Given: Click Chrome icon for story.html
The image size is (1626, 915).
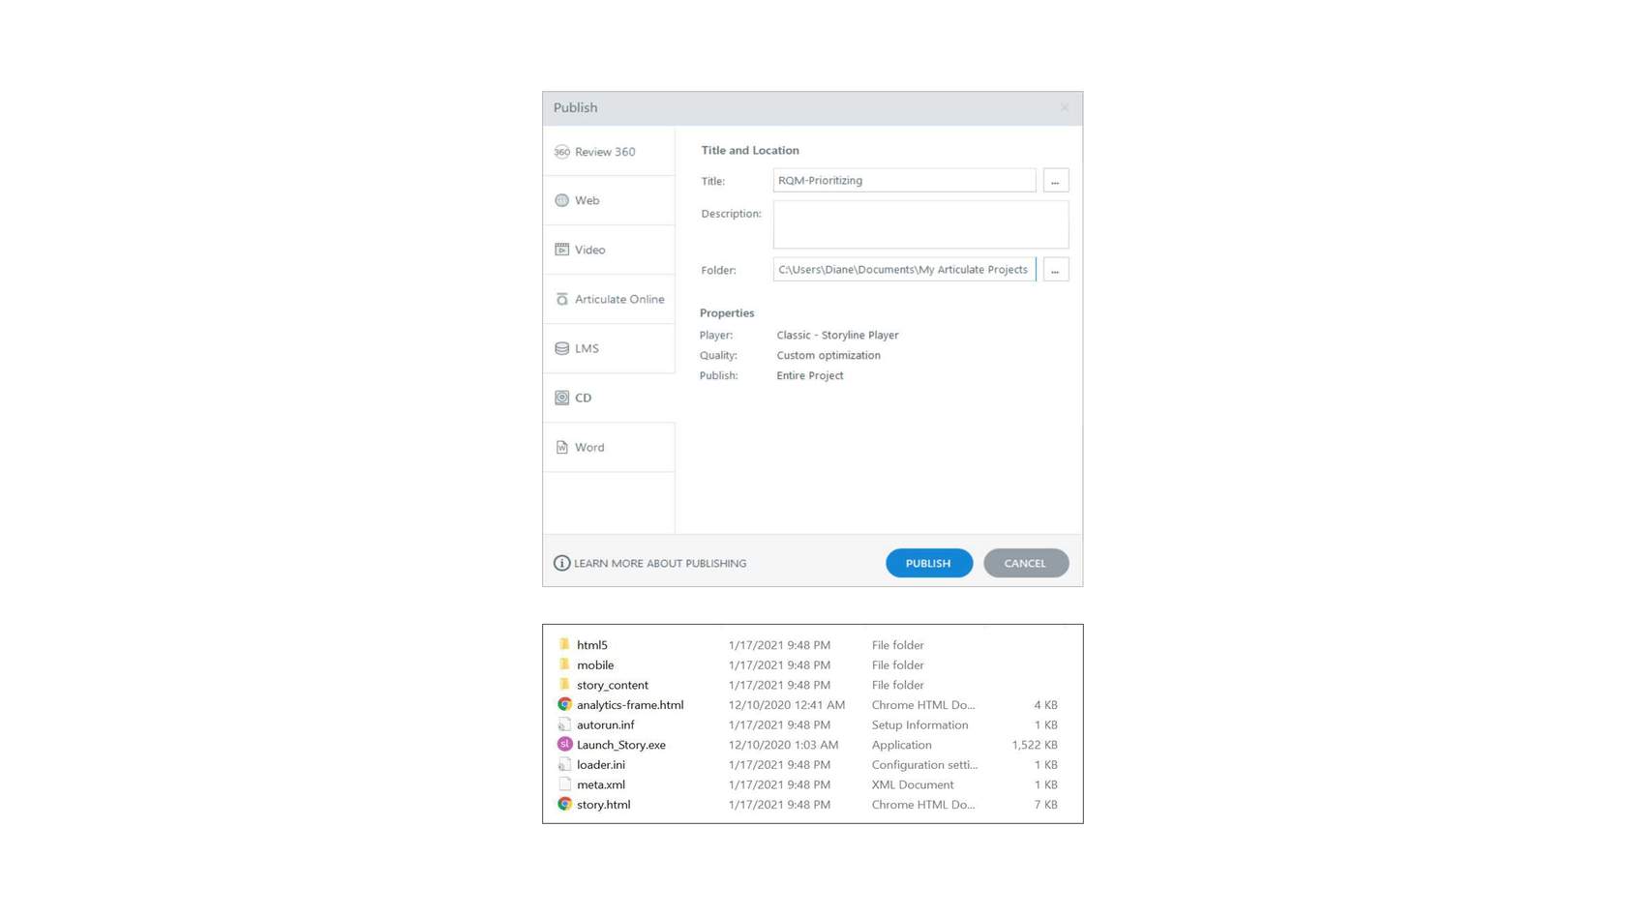Looking at the screenshot, I should coord(564,804).
